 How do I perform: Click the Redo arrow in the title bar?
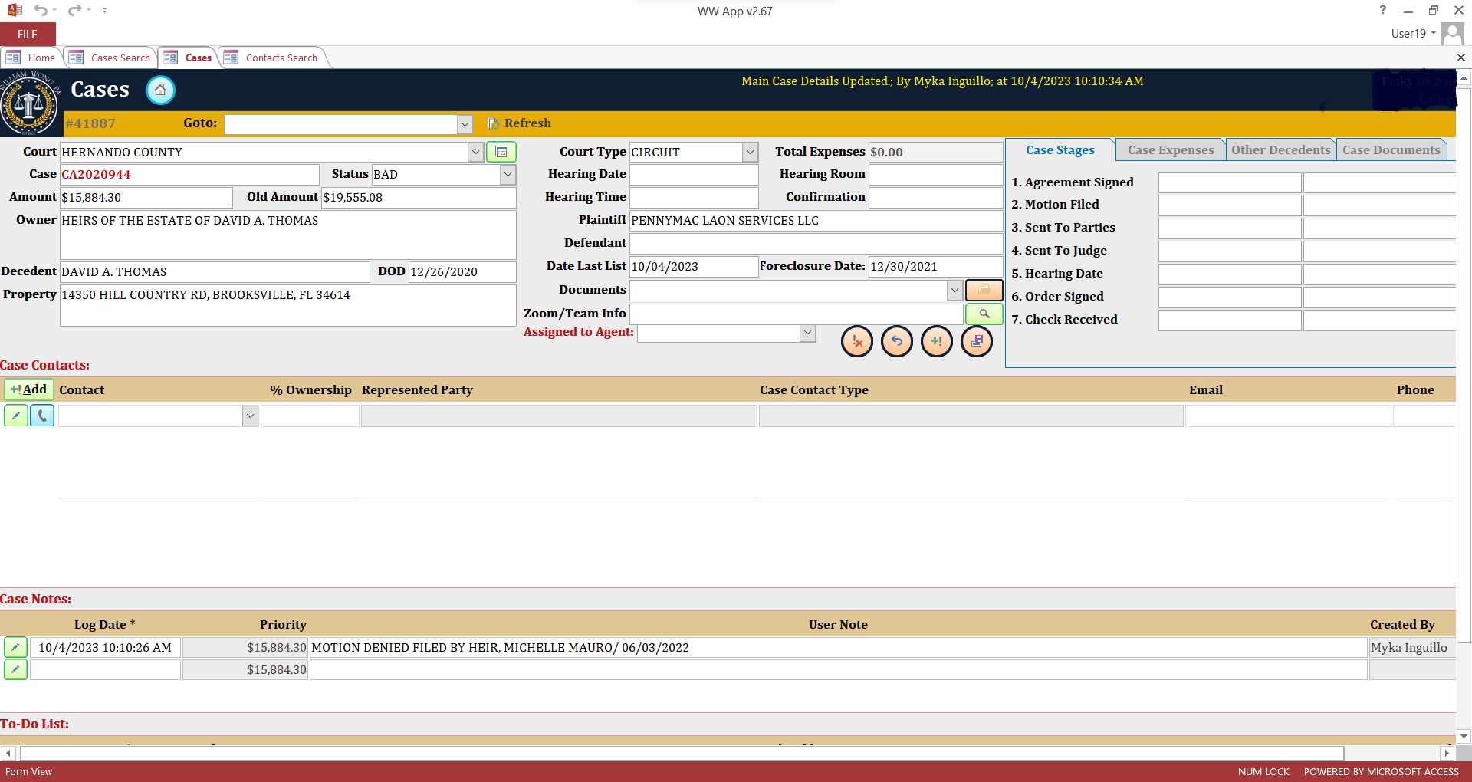point(74,11)
